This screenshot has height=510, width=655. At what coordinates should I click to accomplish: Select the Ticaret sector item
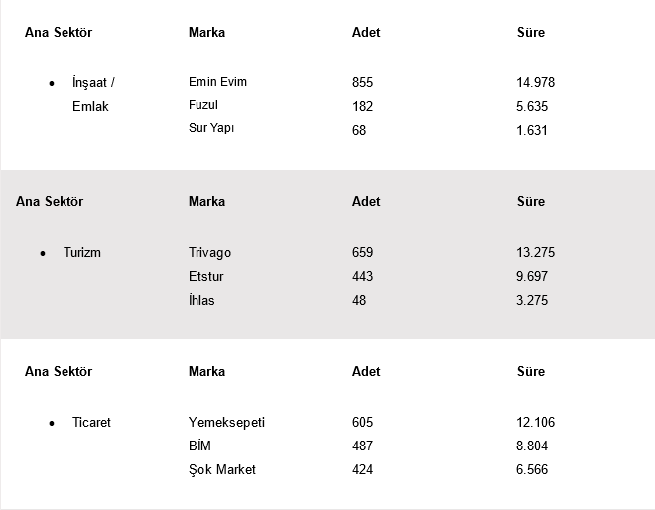tap(91, 422)
